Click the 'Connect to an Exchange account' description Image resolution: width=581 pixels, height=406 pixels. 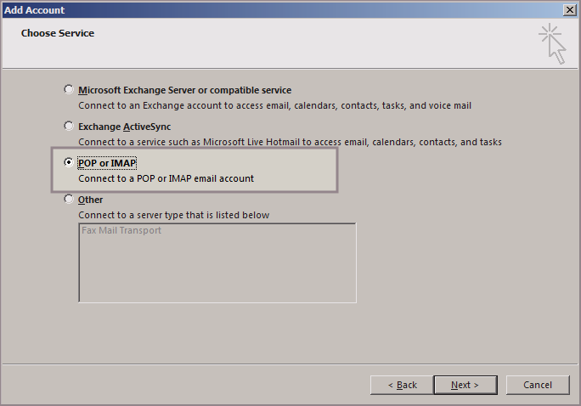coord(274,106)
